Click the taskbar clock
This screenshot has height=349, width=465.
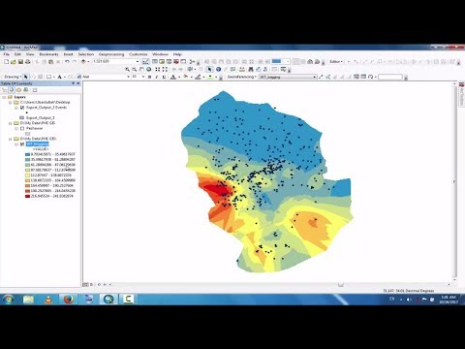(449, 300)
